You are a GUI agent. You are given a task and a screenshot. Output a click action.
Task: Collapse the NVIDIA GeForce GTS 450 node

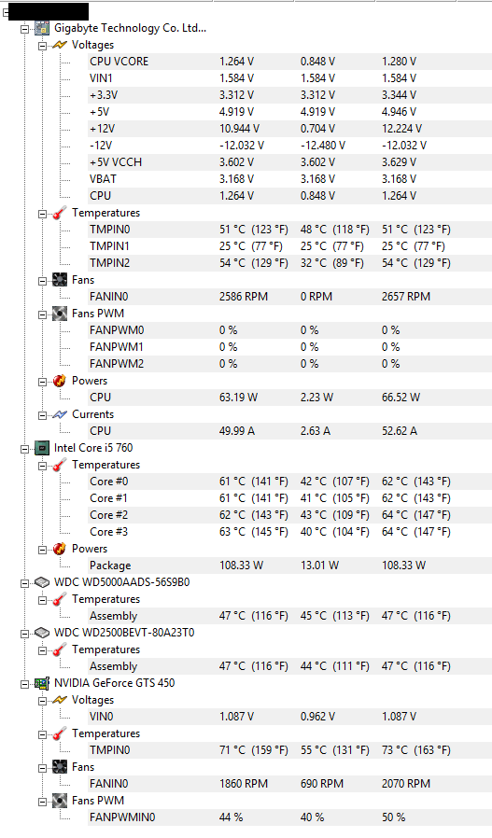pos(24,684)
